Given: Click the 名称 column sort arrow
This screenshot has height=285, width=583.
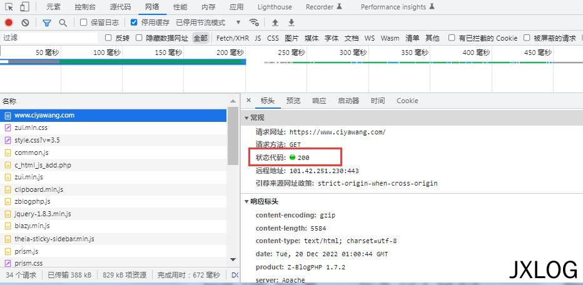Looking at the screenshot, I should [233, 101].
